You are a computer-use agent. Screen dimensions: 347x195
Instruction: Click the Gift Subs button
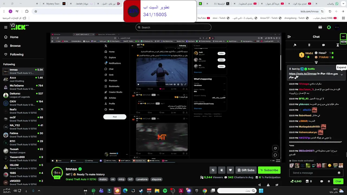246,170
